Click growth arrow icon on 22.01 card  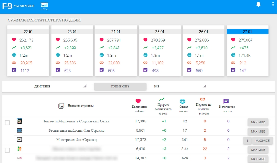14,47
